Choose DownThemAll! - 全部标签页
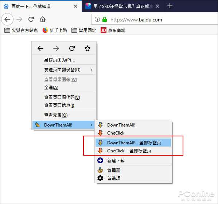The width and height of the screenshot is (218, 204). pyautogui.click(x=133, y=143)
